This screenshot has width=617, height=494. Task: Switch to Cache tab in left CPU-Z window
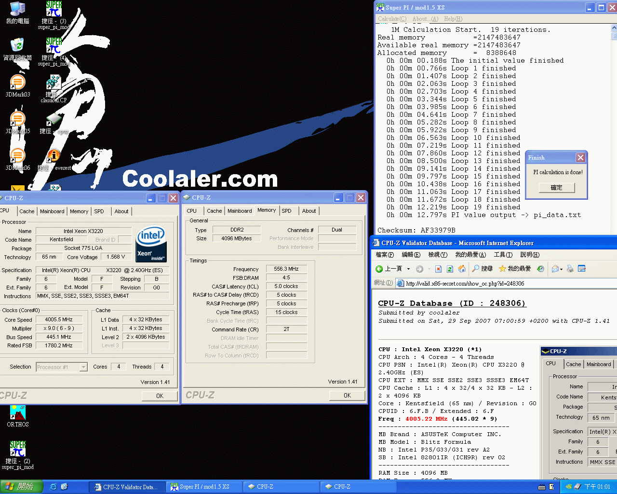27,211
